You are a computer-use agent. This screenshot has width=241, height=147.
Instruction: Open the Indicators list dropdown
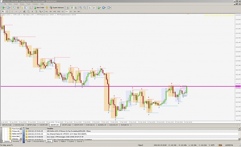[99, 8]
